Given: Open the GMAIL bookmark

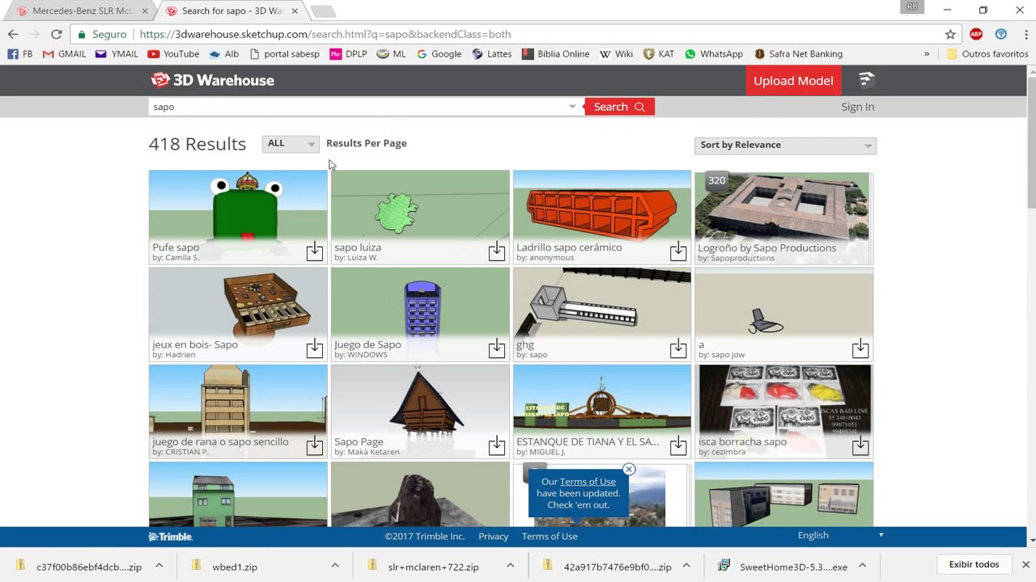Looking at the screenshot, I should (64, 54).
